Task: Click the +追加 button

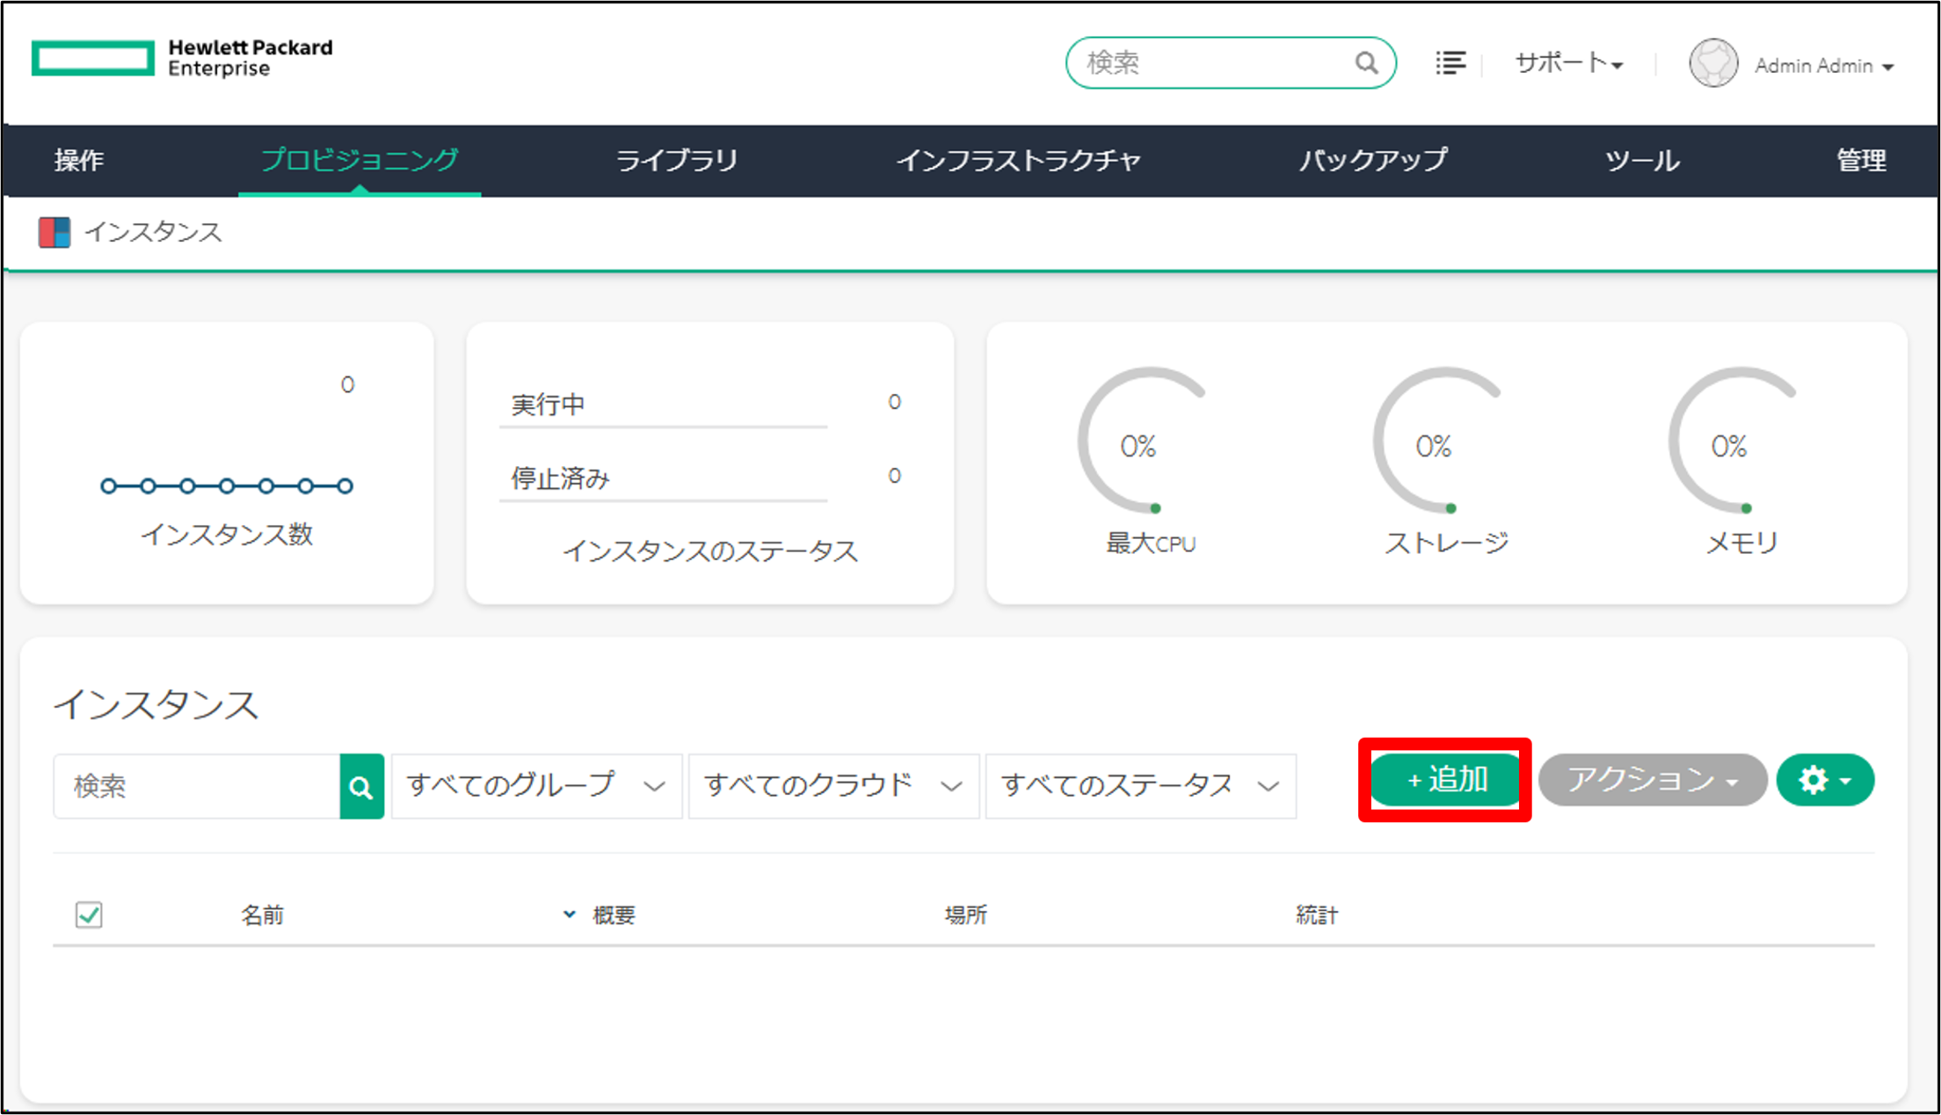Action: tap(1444, 779)
